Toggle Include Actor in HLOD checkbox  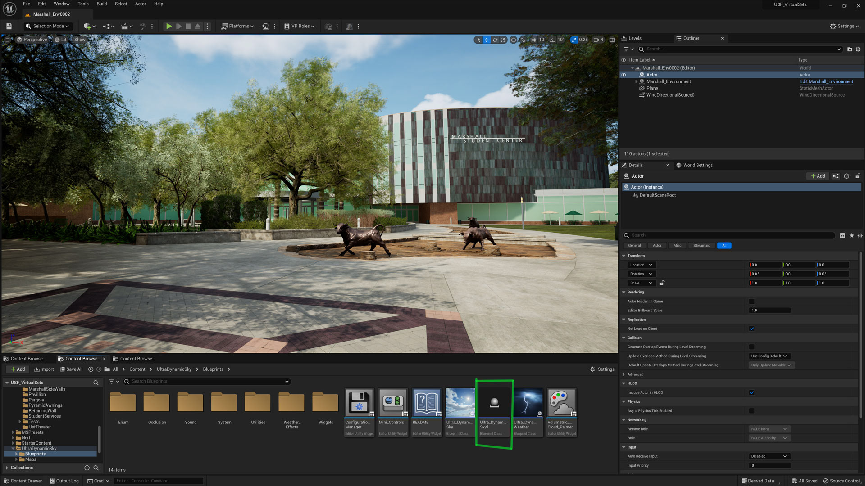point(751,392)
